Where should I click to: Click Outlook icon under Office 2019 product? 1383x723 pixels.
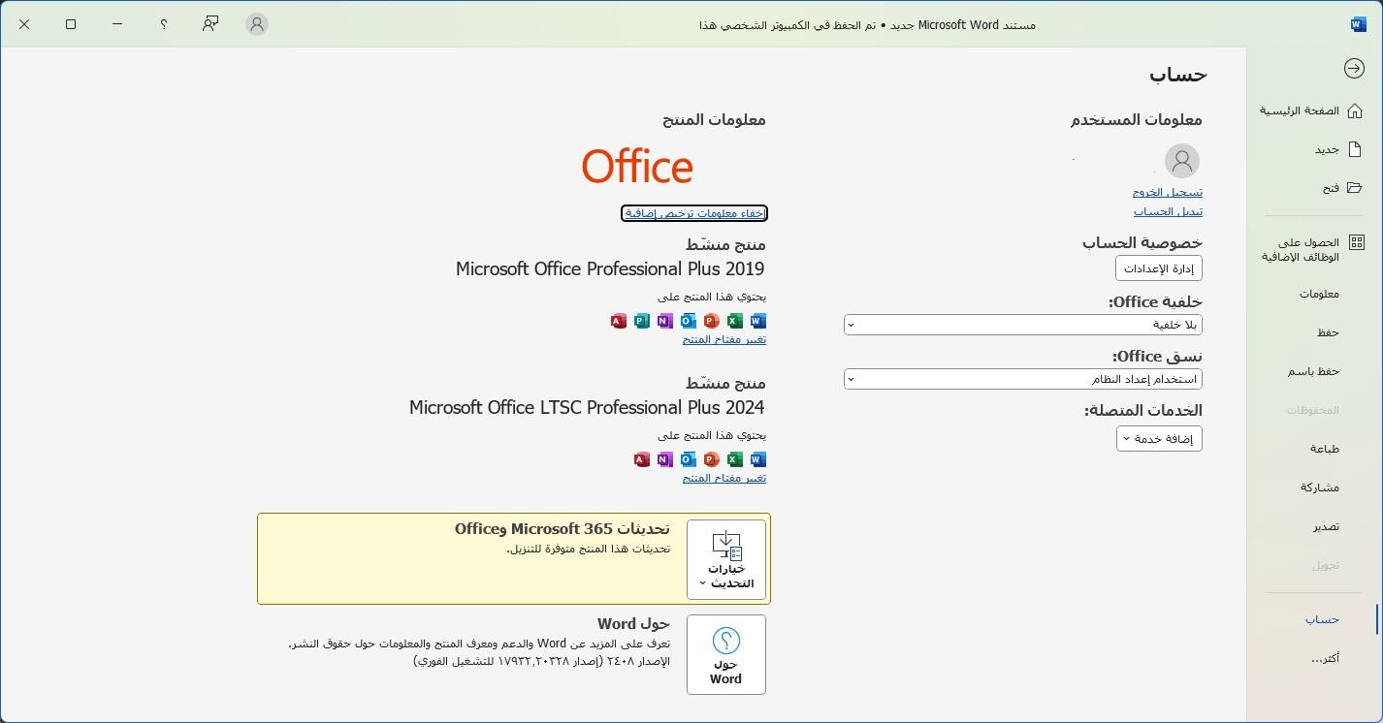click(688, 321)
